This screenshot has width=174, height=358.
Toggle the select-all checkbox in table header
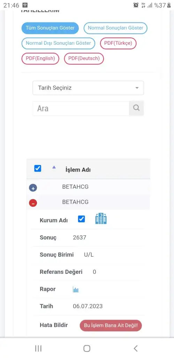pos(38,169)
